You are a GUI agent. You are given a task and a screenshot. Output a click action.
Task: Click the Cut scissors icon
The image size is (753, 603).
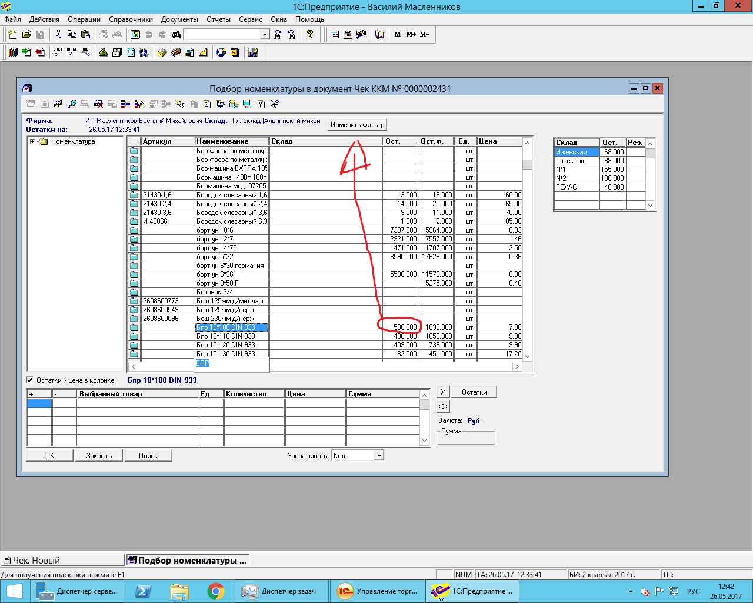[58, 35]
